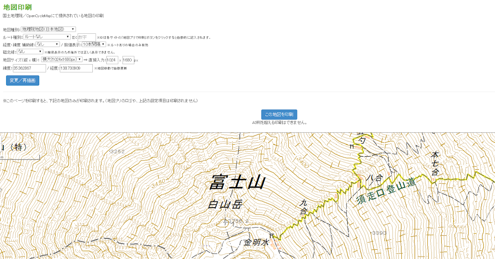
Task: Click the 富士山 label on the map
Action: (238, 183)
